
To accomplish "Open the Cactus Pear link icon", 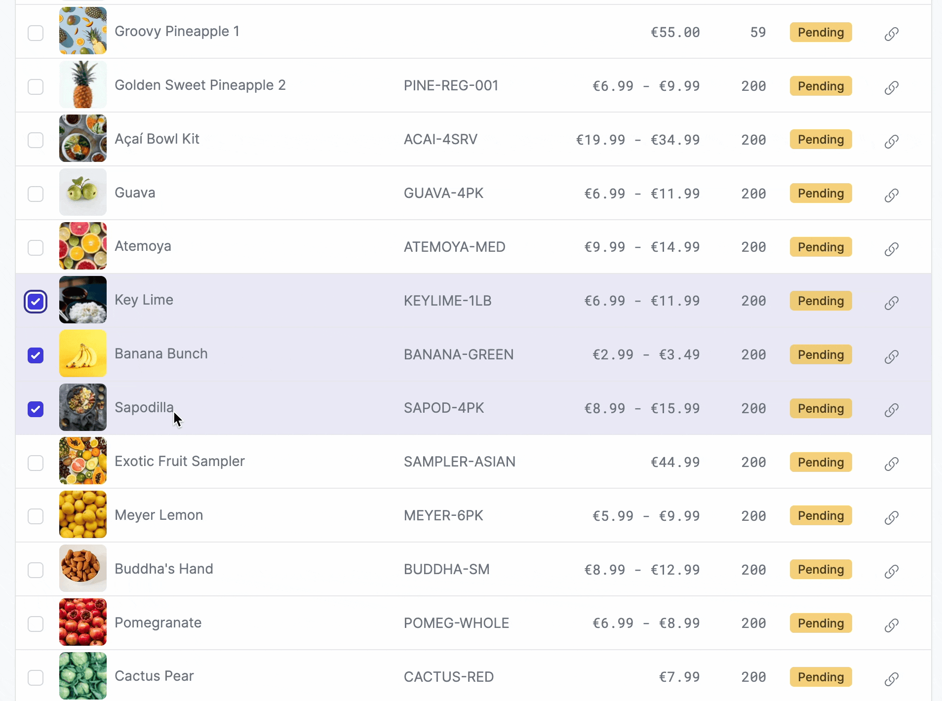I will [891, 679].
